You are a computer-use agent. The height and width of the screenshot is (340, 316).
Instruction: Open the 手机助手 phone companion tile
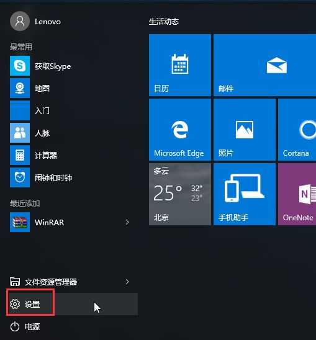pyautogui.click(x=245, y=194)
